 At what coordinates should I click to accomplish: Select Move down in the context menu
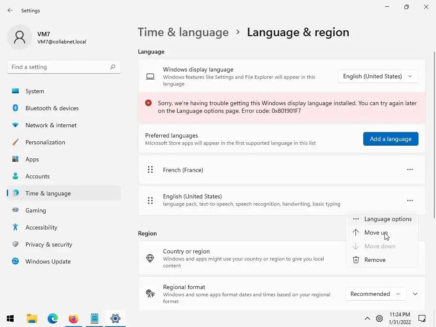coord(382,246)
